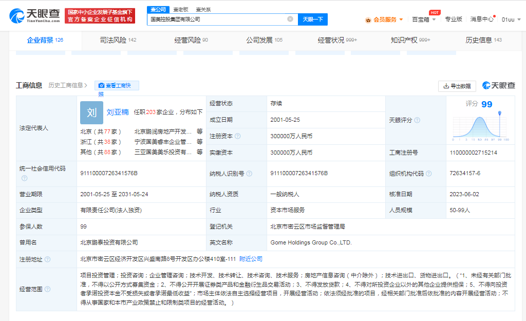The width and height of the screenshot is (526, 321).
Task: Expand the 百宝箱 menu
Action: [424, 20]
